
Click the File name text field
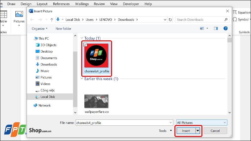122,123
